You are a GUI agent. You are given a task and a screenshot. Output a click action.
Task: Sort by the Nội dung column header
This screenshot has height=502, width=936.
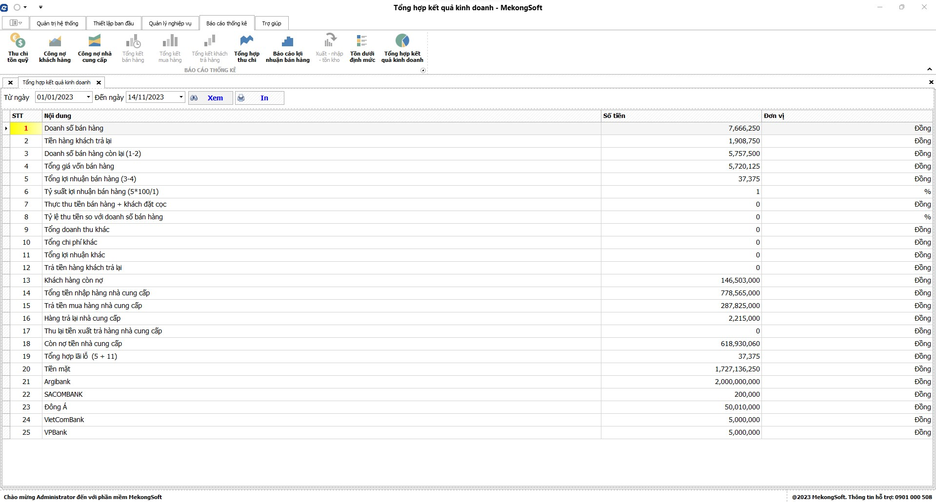321,116
